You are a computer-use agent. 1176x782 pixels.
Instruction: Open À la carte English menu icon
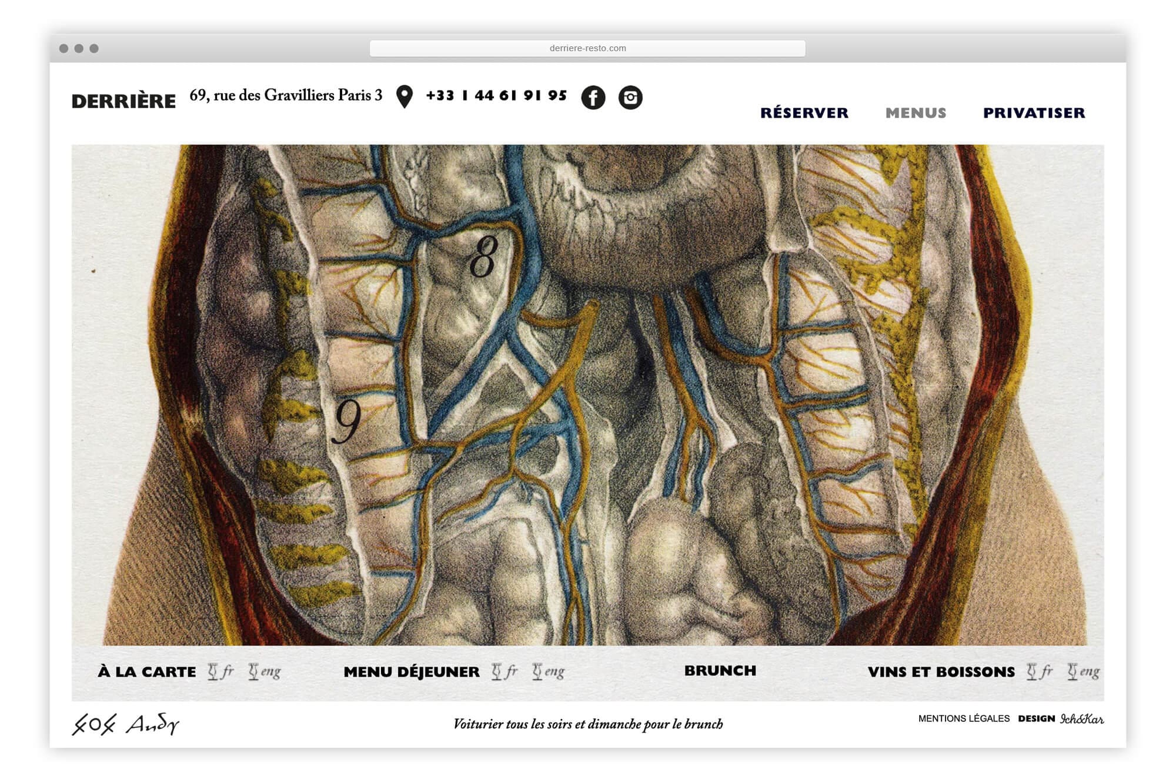tap(265, 671)
